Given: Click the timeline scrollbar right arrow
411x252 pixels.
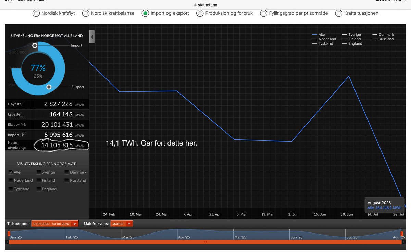Looking at the screenshot, I should pyautogui.click(x=404, y=242).
